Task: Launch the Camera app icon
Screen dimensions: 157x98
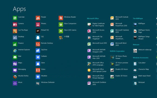Action: 15,25
